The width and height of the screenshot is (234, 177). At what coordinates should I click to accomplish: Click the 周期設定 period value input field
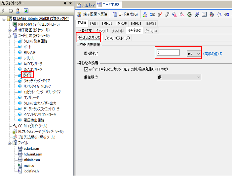tap(168, 53)
